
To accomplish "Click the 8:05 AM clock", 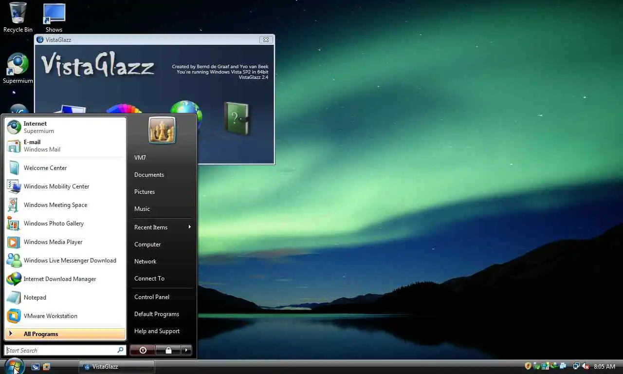I will 605,367.
